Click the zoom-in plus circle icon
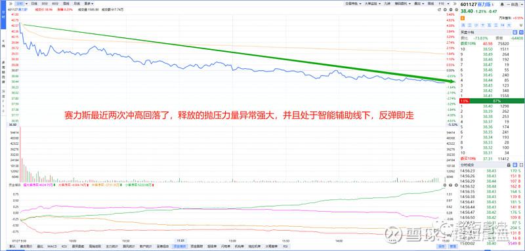Viewport: 525px width, 251px height. coord(445,10)
